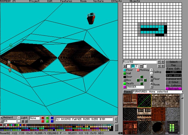This screenshot has height=135, width=188.
Task: Click the green smiley face in viewport
Action: [x=11, y=45]
